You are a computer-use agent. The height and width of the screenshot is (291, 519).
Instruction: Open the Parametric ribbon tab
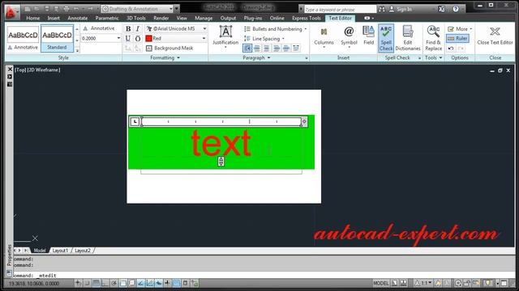pos(107,18)
